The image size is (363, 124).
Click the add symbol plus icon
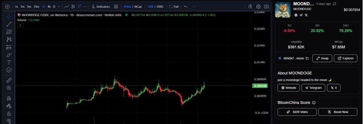tap(7, 6)
